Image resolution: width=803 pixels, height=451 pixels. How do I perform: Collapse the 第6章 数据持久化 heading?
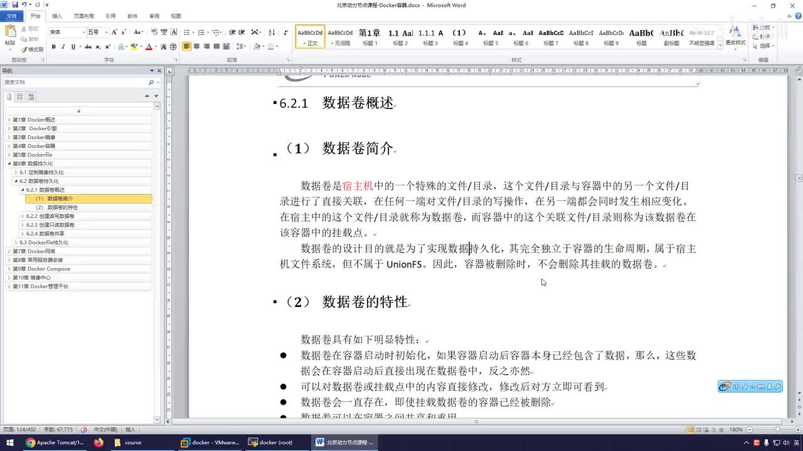point(9,163)
